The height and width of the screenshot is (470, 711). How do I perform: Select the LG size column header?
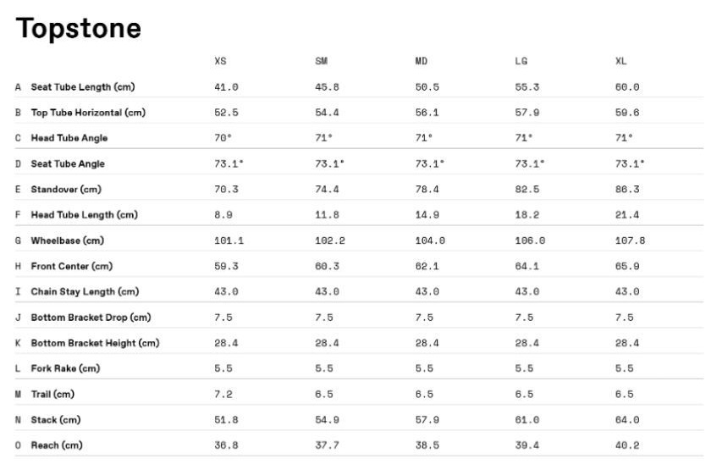521,61
